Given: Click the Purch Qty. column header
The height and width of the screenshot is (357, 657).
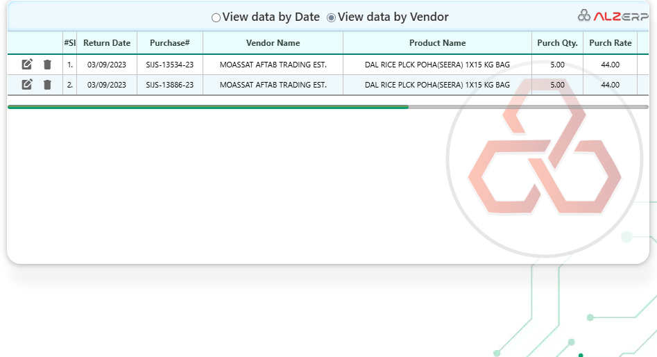Looking at the screenshot, I should click(557, 43).
